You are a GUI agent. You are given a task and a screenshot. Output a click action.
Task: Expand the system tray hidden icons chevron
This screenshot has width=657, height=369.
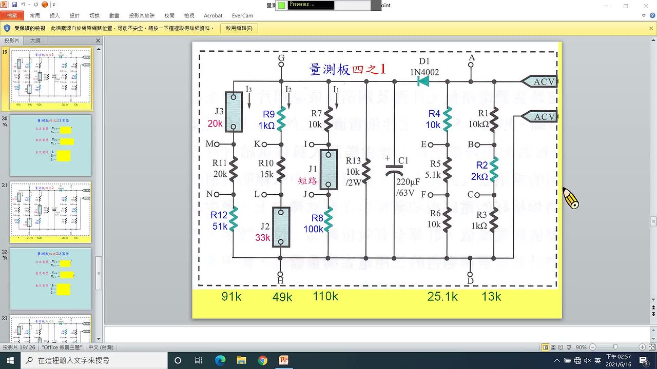[556, 361]
